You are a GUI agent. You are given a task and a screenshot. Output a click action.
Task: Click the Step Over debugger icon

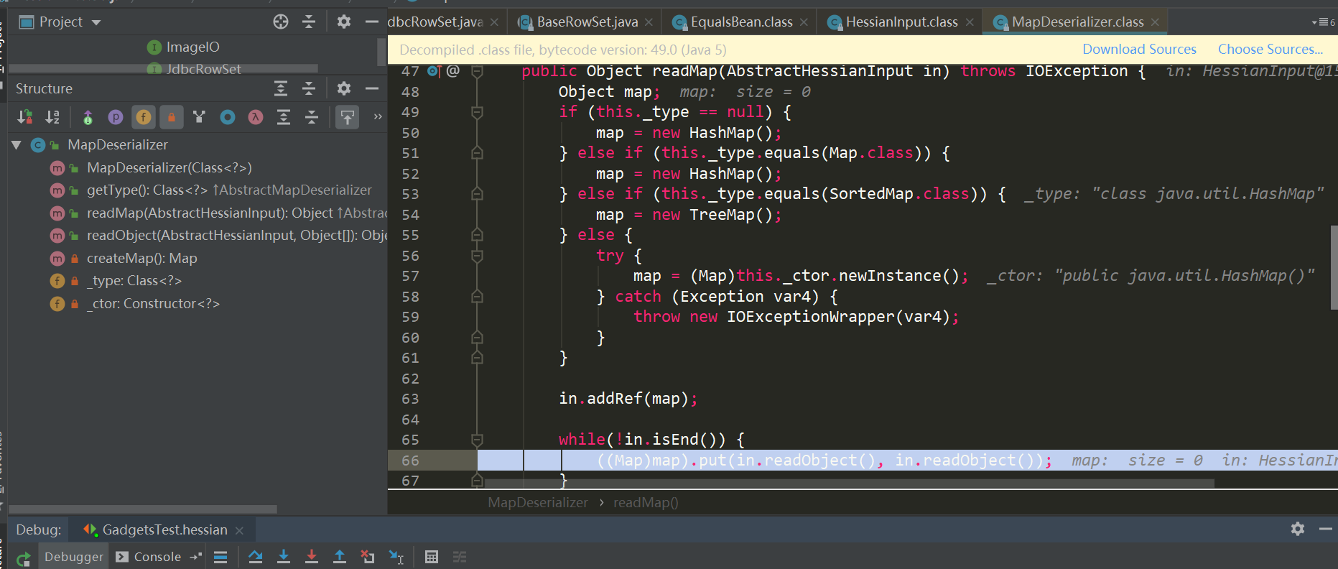tap(255, 557)
